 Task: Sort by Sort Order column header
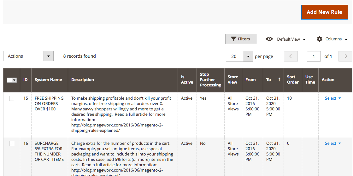pos(293,80)
